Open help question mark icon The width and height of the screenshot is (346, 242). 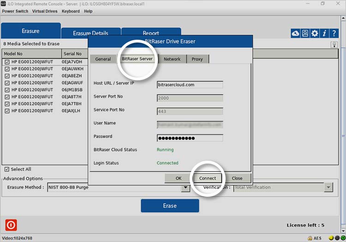(x=334, y=34)
